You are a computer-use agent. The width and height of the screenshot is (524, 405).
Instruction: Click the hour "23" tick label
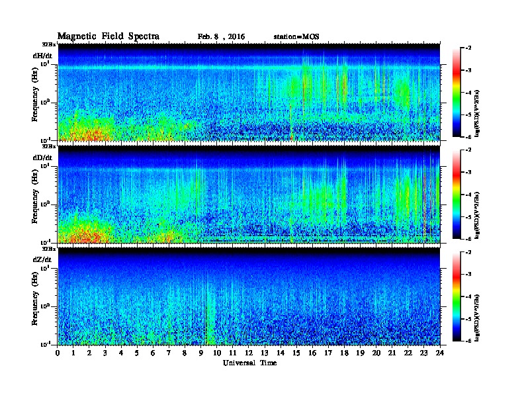point(424,353)
